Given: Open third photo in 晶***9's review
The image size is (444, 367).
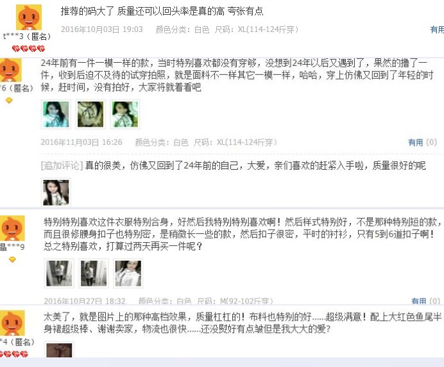Looking at the screenshot, I should (128, 273).
